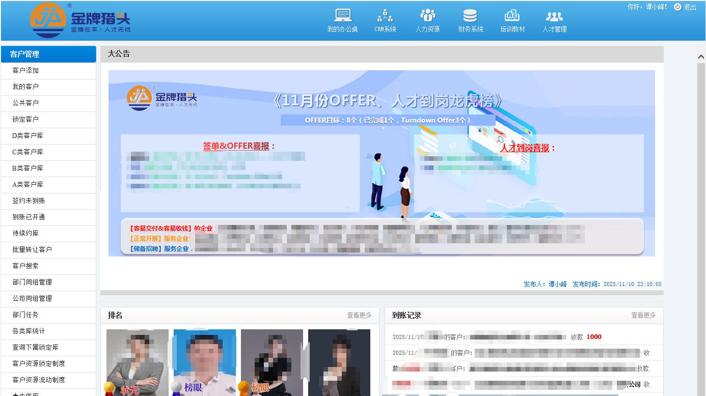706x396 pixels.
Task: Click the 金牌猎头 logo in header
Action: (80, 20)
